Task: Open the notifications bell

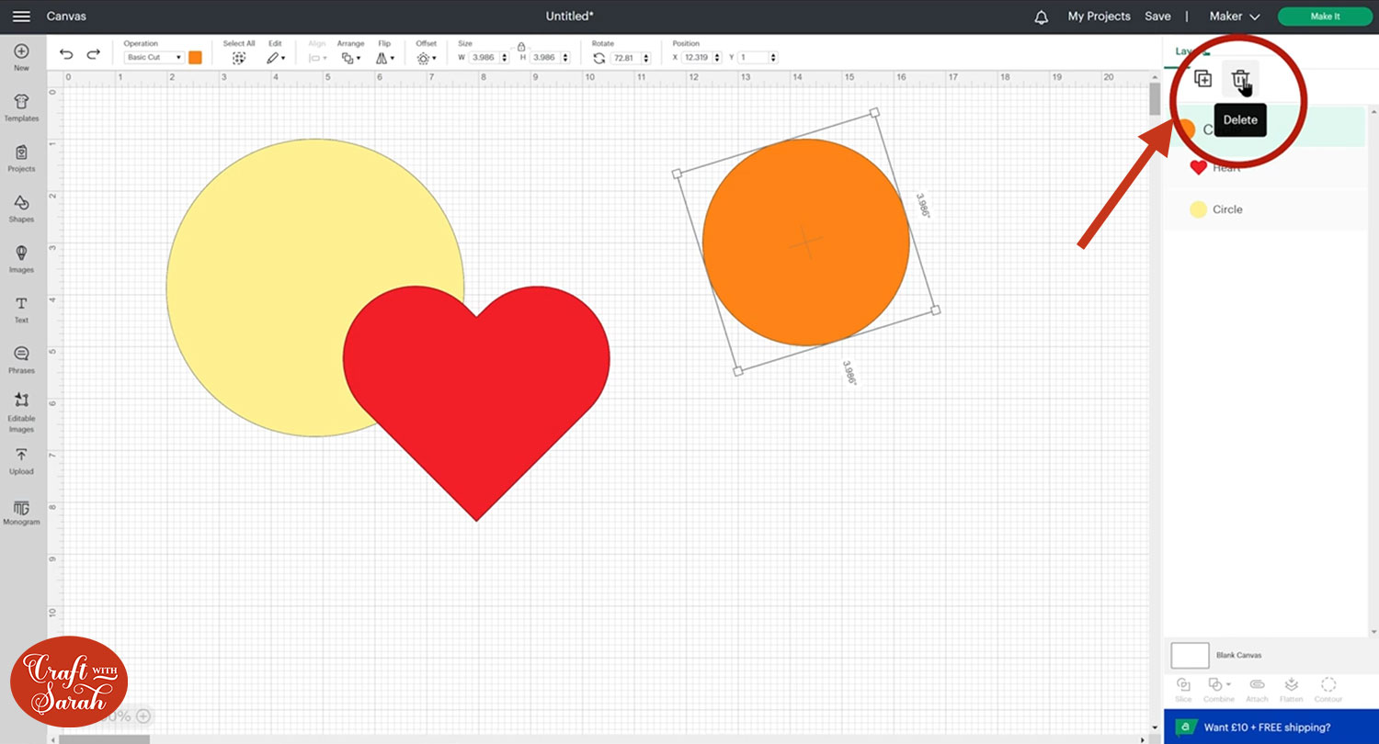Action: [x=1041, y=17]
